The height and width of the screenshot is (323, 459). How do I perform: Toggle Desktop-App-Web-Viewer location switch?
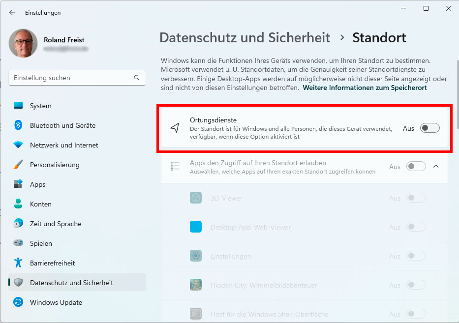pyautogui.click(x=416, y=227)
